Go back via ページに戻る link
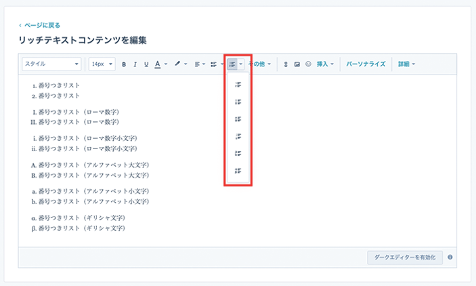The width and height of the screenshot is (476, 286). [x=39, y=25]
